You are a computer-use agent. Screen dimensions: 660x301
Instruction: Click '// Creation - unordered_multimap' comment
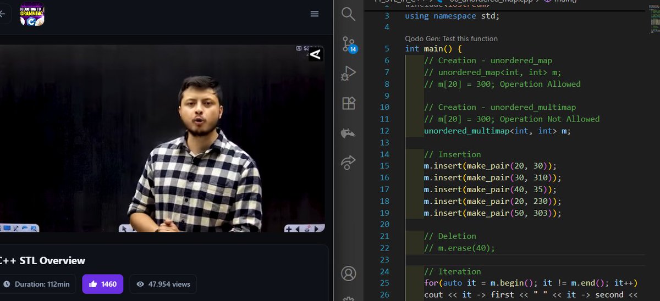point(499,107)
